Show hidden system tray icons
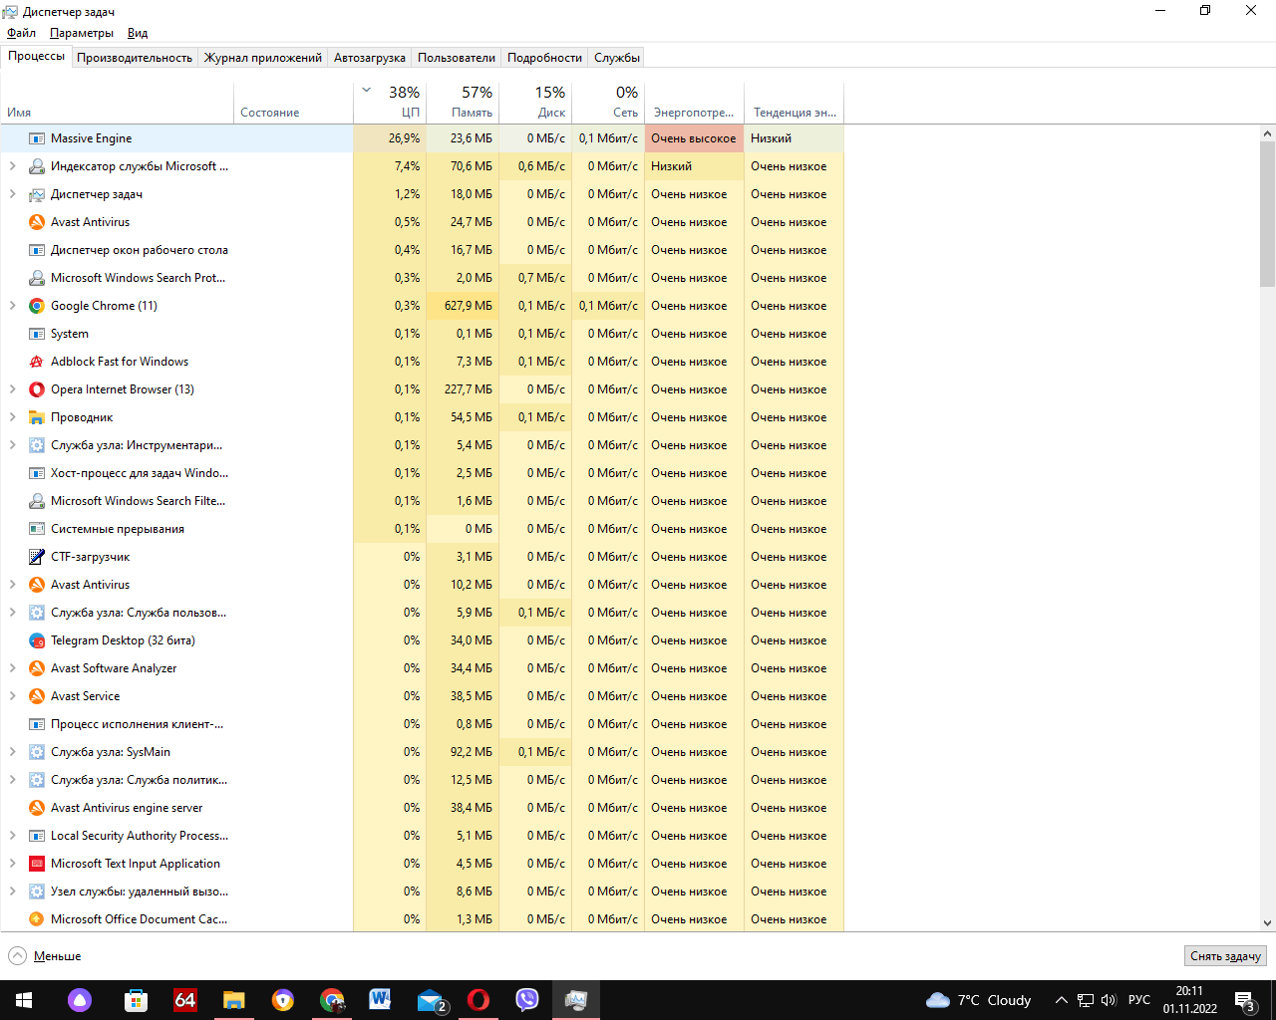The height and width of the screenshot is (1020, 1276). (x=1062, y=1000)
